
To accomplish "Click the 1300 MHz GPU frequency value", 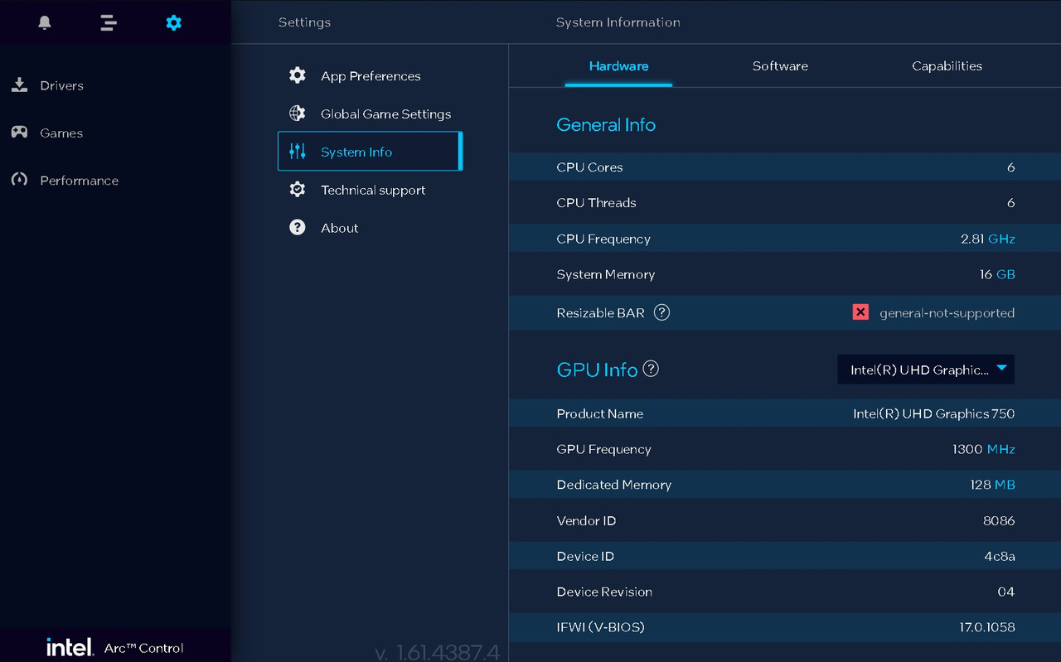I will pos(983,449).
